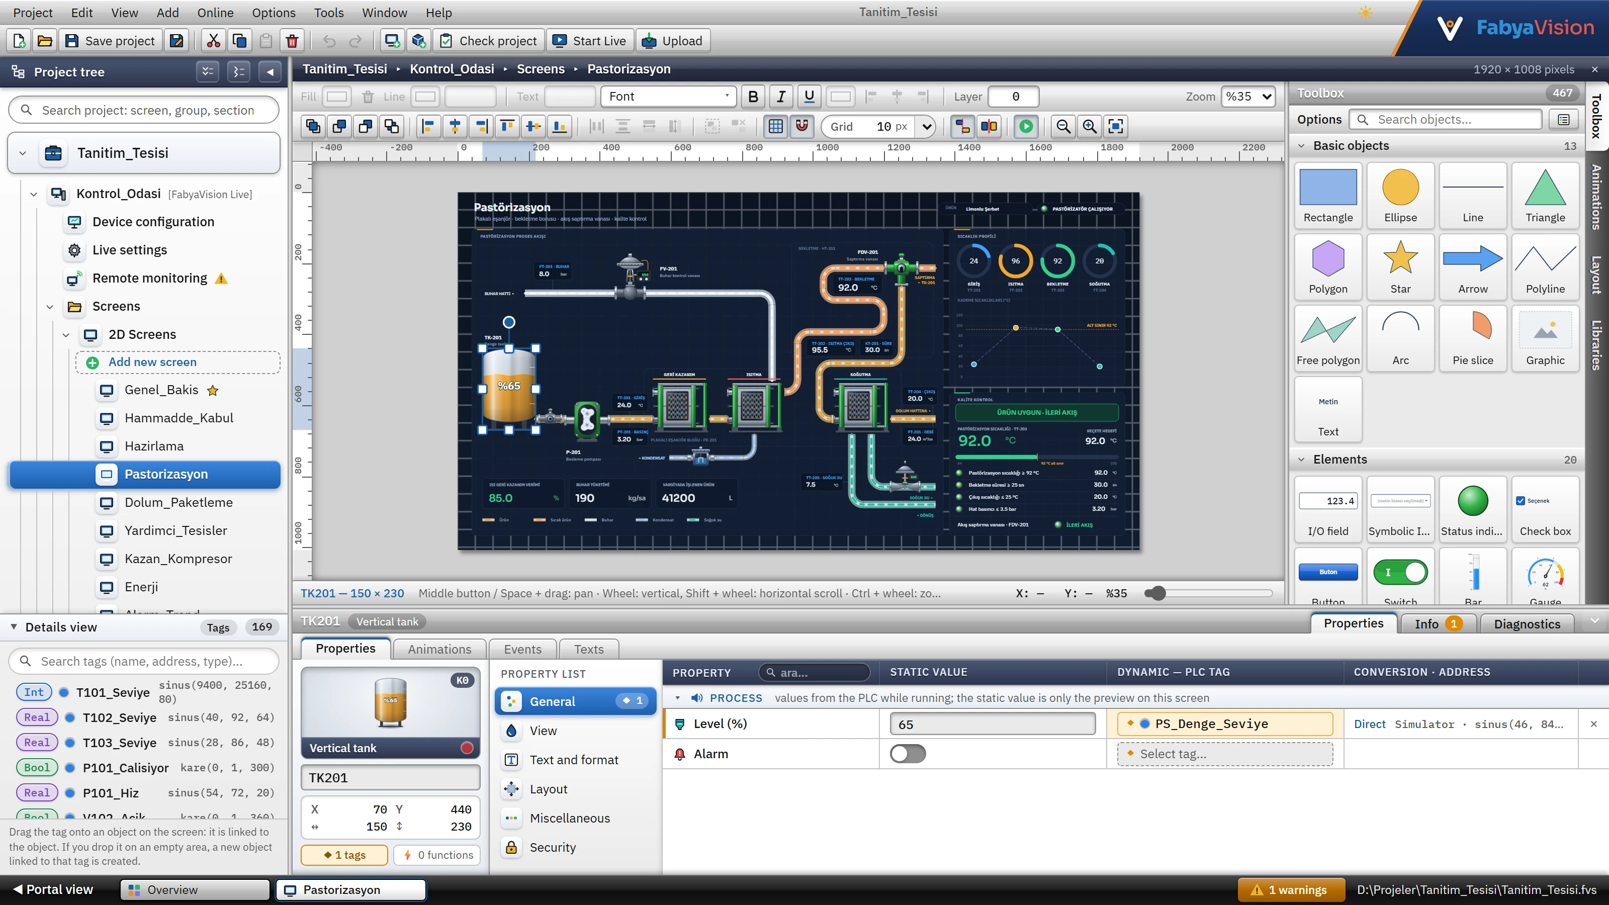Click the zoom in magnifier icon
Image resolution: width=1609 pixels, height=905 pixels.
tap(1089, 126)
